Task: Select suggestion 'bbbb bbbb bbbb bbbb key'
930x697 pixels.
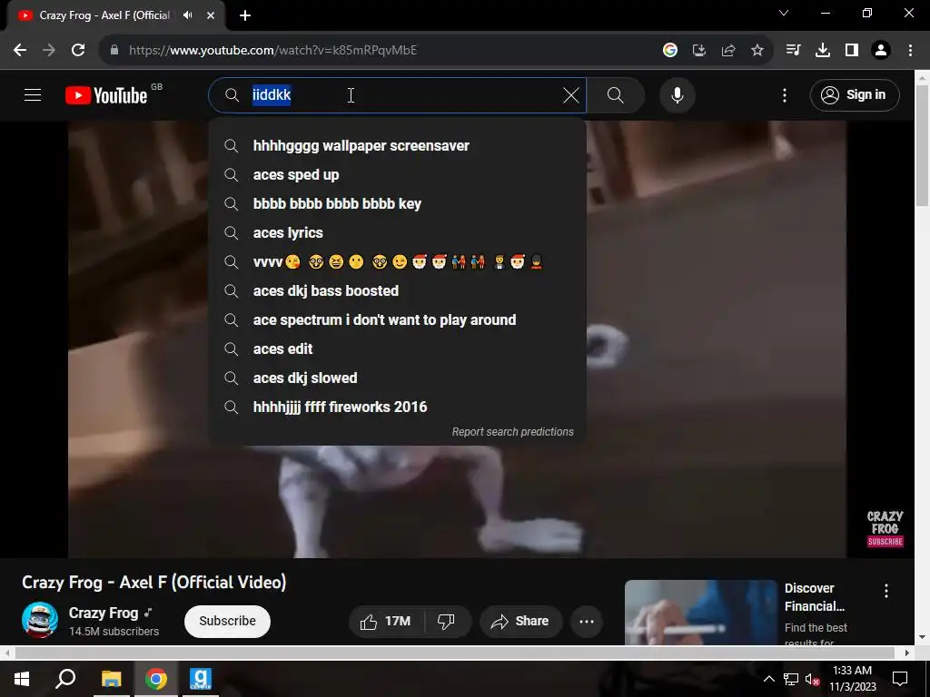Action: 397,204
